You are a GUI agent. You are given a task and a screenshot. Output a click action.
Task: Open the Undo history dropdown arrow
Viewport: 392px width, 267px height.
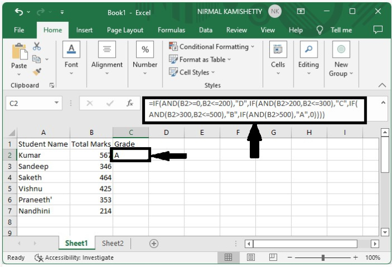29,12
